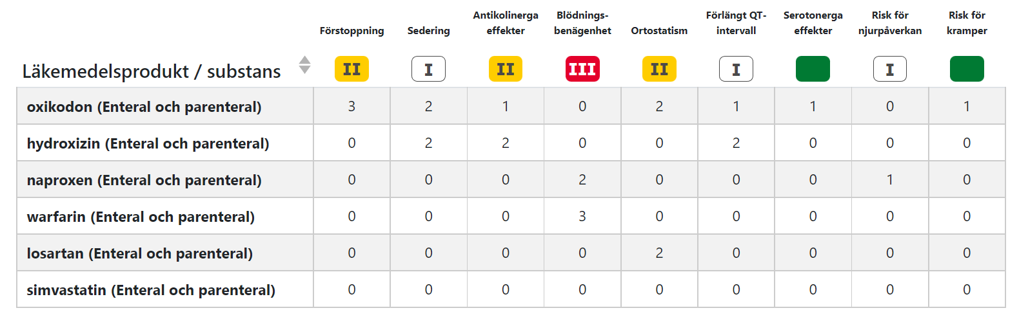Open the warfarin drug entry
Viewport: 1019px width, 317px height.
[141, 217]
